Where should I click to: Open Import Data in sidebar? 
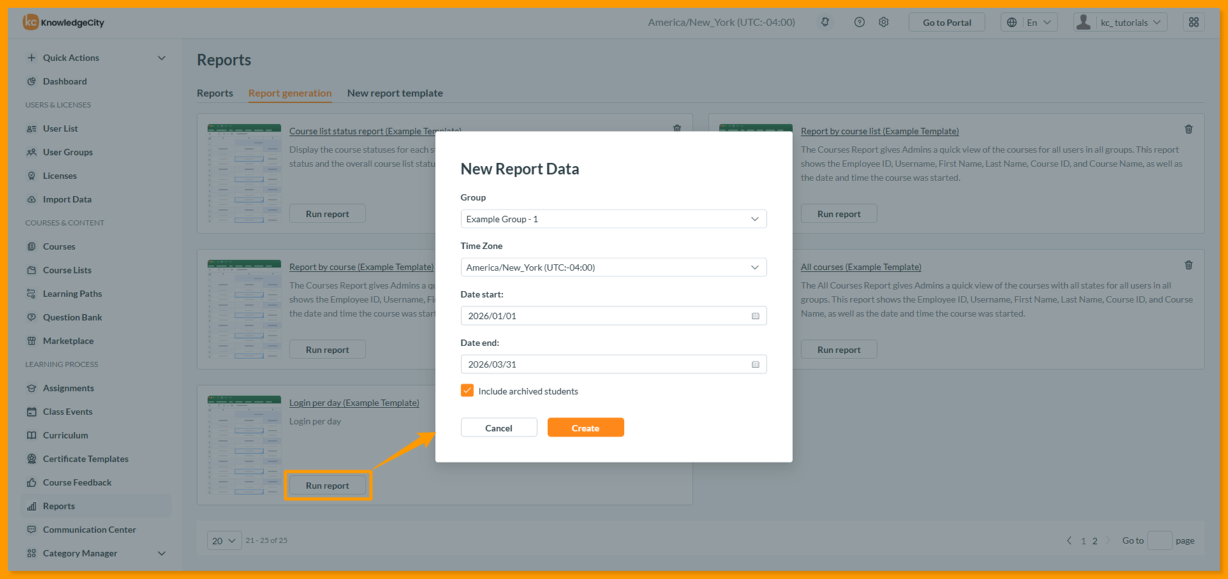[67, 200]
